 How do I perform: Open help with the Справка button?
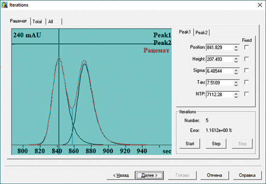point(247,175)
